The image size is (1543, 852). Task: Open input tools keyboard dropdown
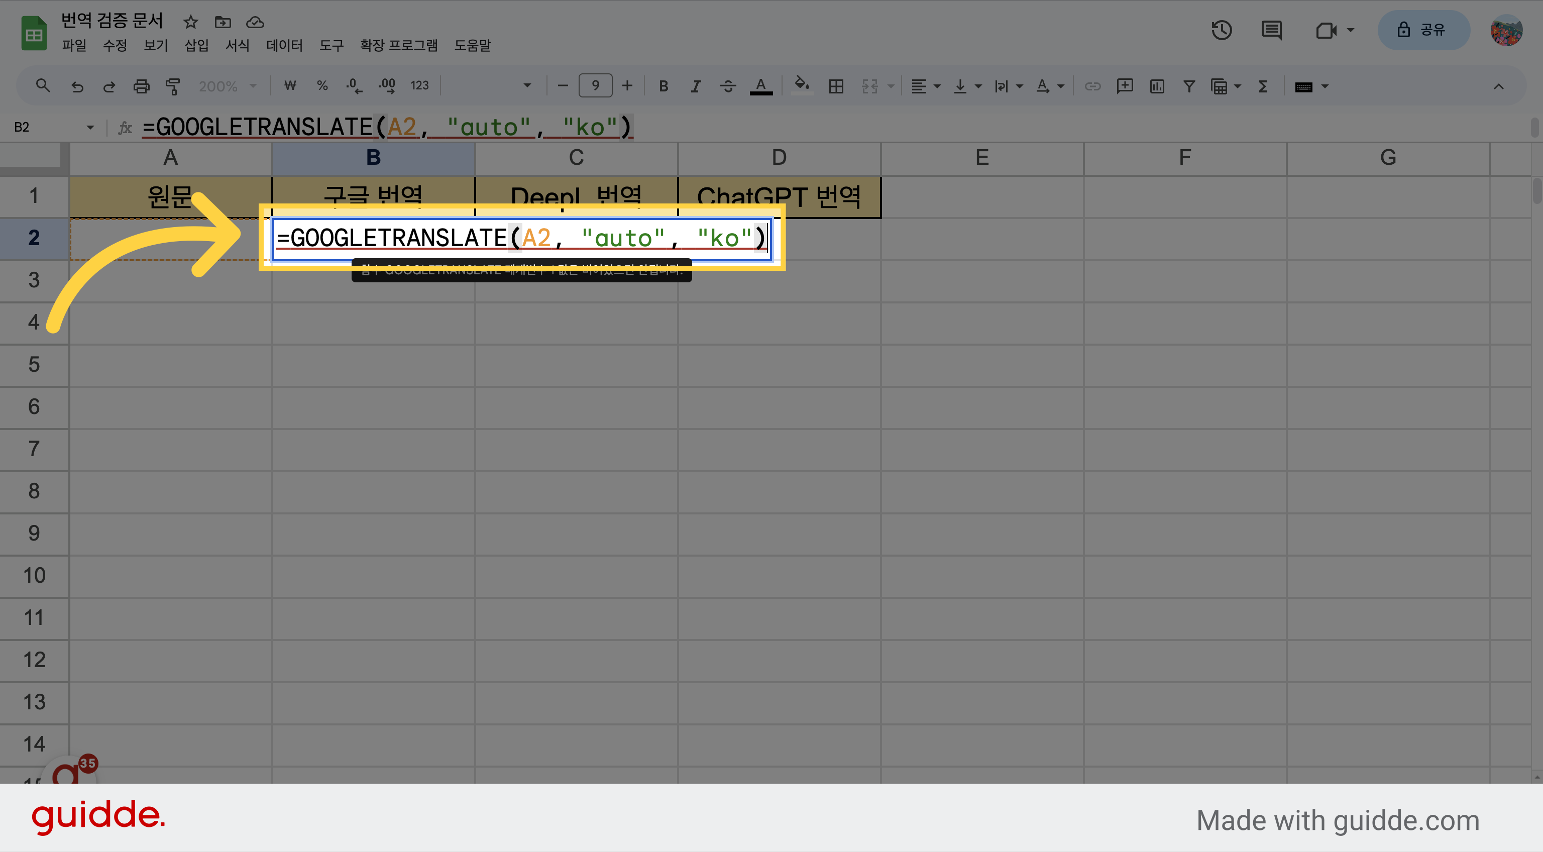coord(1311,86)
